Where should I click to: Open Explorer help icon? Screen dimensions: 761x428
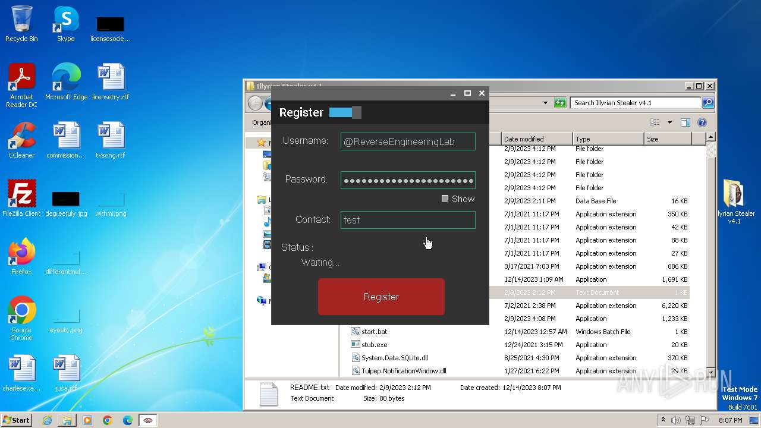pyautogui.click(x=702, y=122)
